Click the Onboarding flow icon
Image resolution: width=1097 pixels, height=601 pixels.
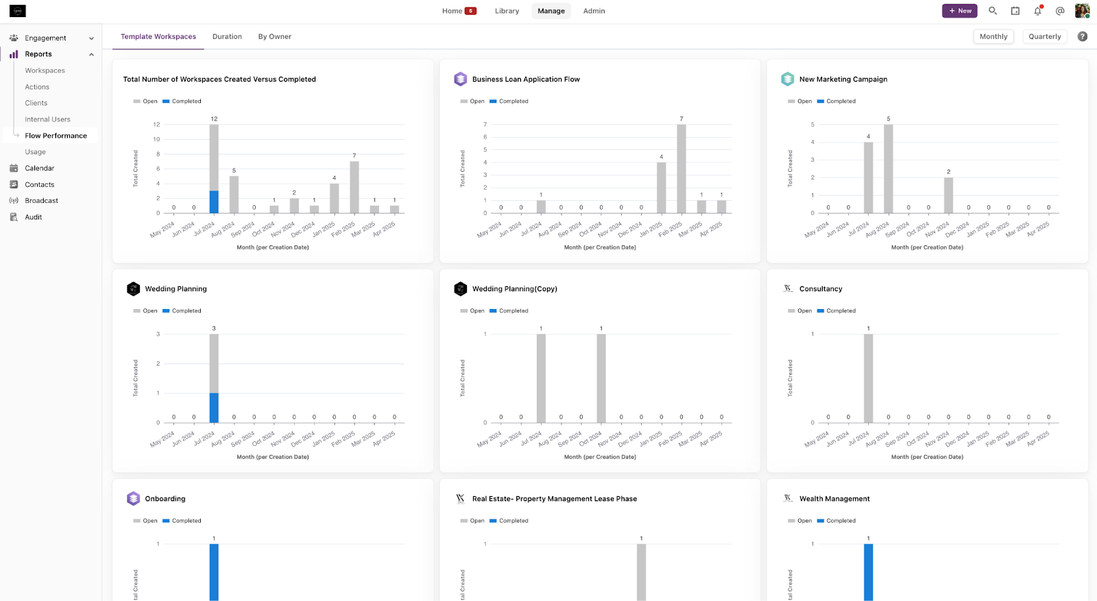coord(134,499)
